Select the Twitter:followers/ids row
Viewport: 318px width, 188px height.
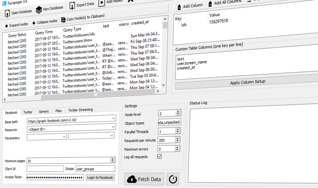click(79, 35)
